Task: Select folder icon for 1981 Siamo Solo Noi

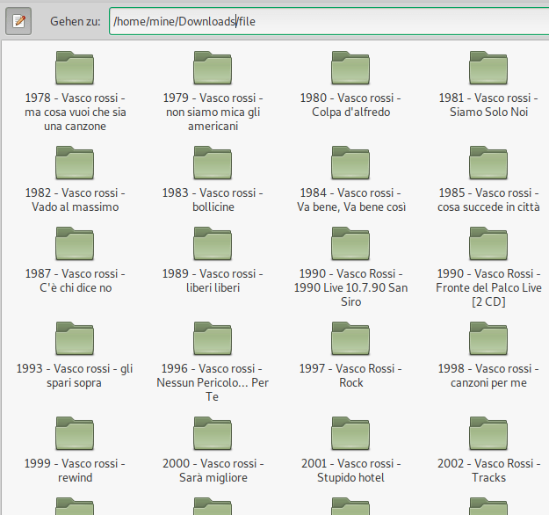Action: [488, 68]
